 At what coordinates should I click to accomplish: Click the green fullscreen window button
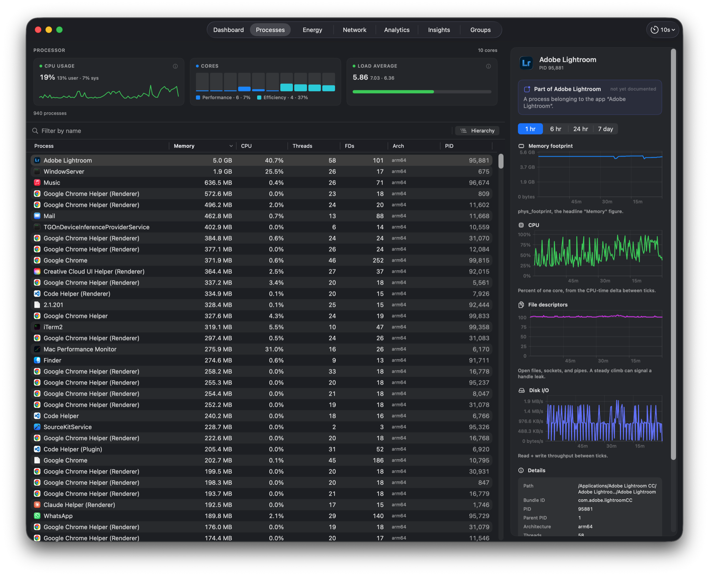point(60,30)
